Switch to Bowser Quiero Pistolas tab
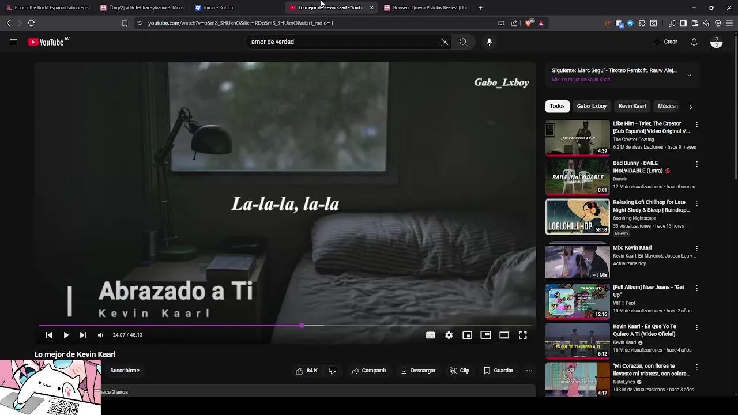The height and width of the screenshot is (415, 738). 426,7
